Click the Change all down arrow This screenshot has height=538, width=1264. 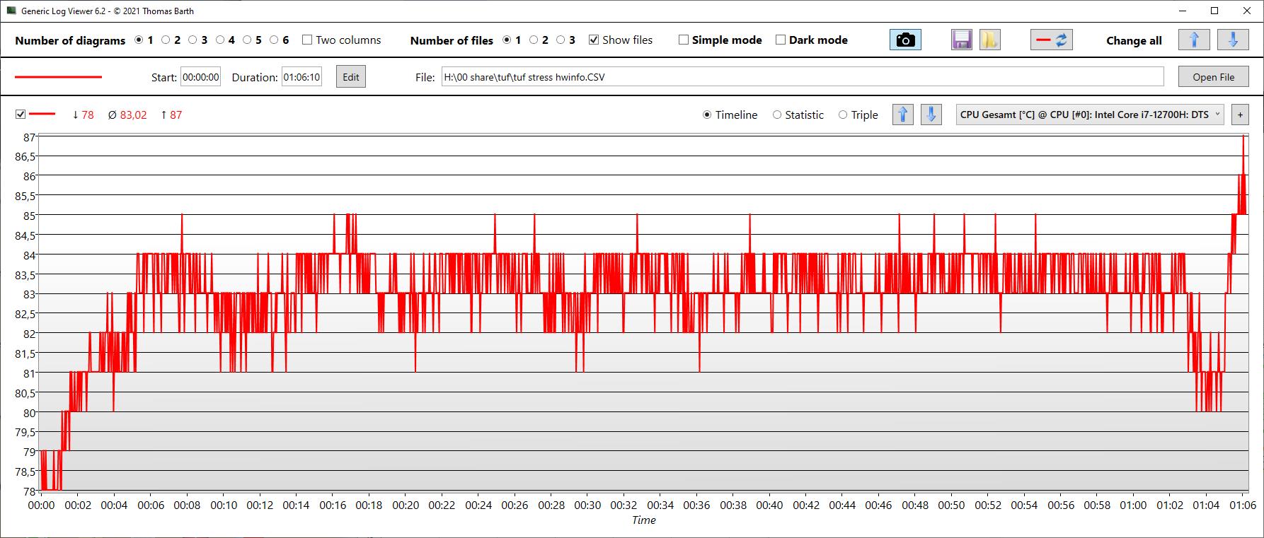coord(1232,40)
